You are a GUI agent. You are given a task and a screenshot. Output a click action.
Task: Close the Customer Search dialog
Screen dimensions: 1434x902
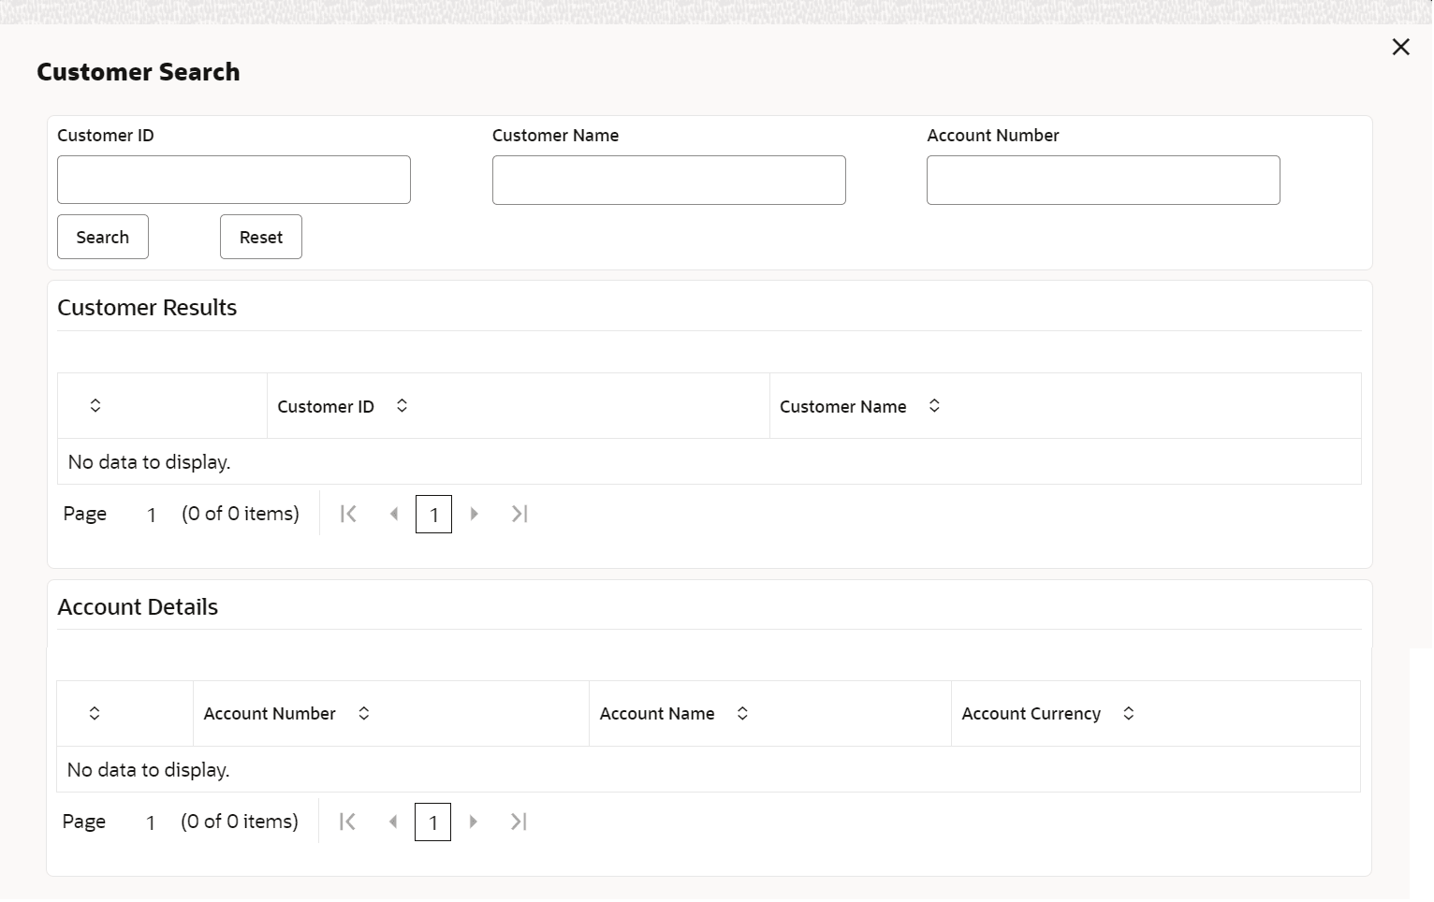(1400, 47)
